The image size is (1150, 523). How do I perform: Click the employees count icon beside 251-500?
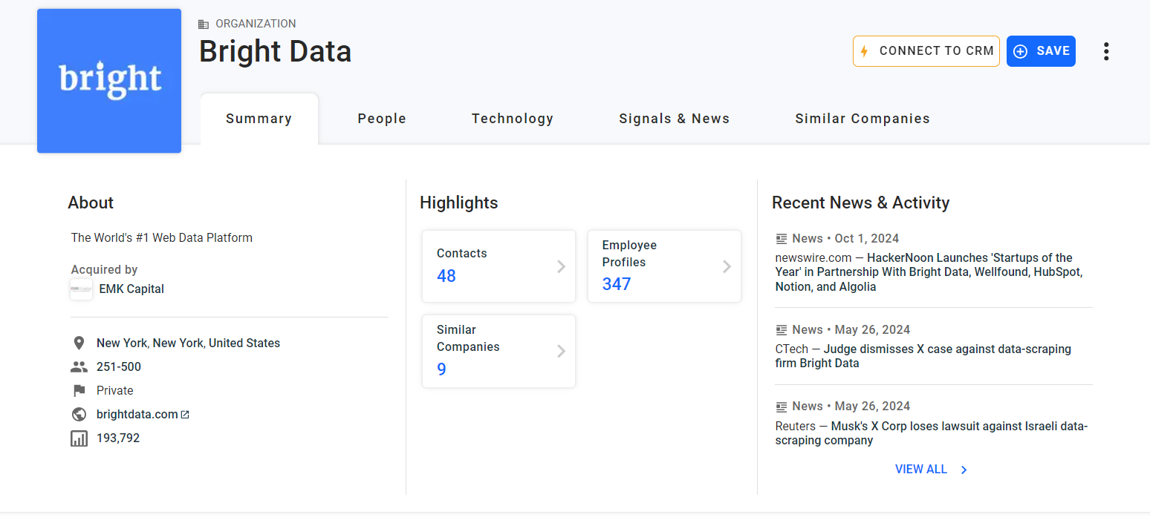click(79, 366)
